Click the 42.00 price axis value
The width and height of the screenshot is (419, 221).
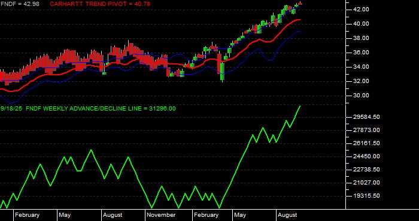(361, 10)
